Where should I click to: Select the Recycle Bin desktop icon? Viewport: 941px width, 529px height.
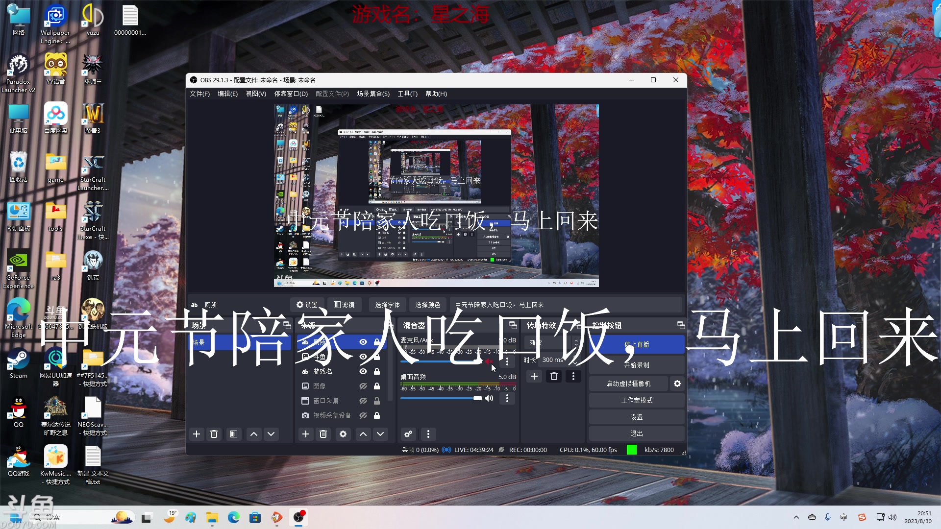coord(19,168)
